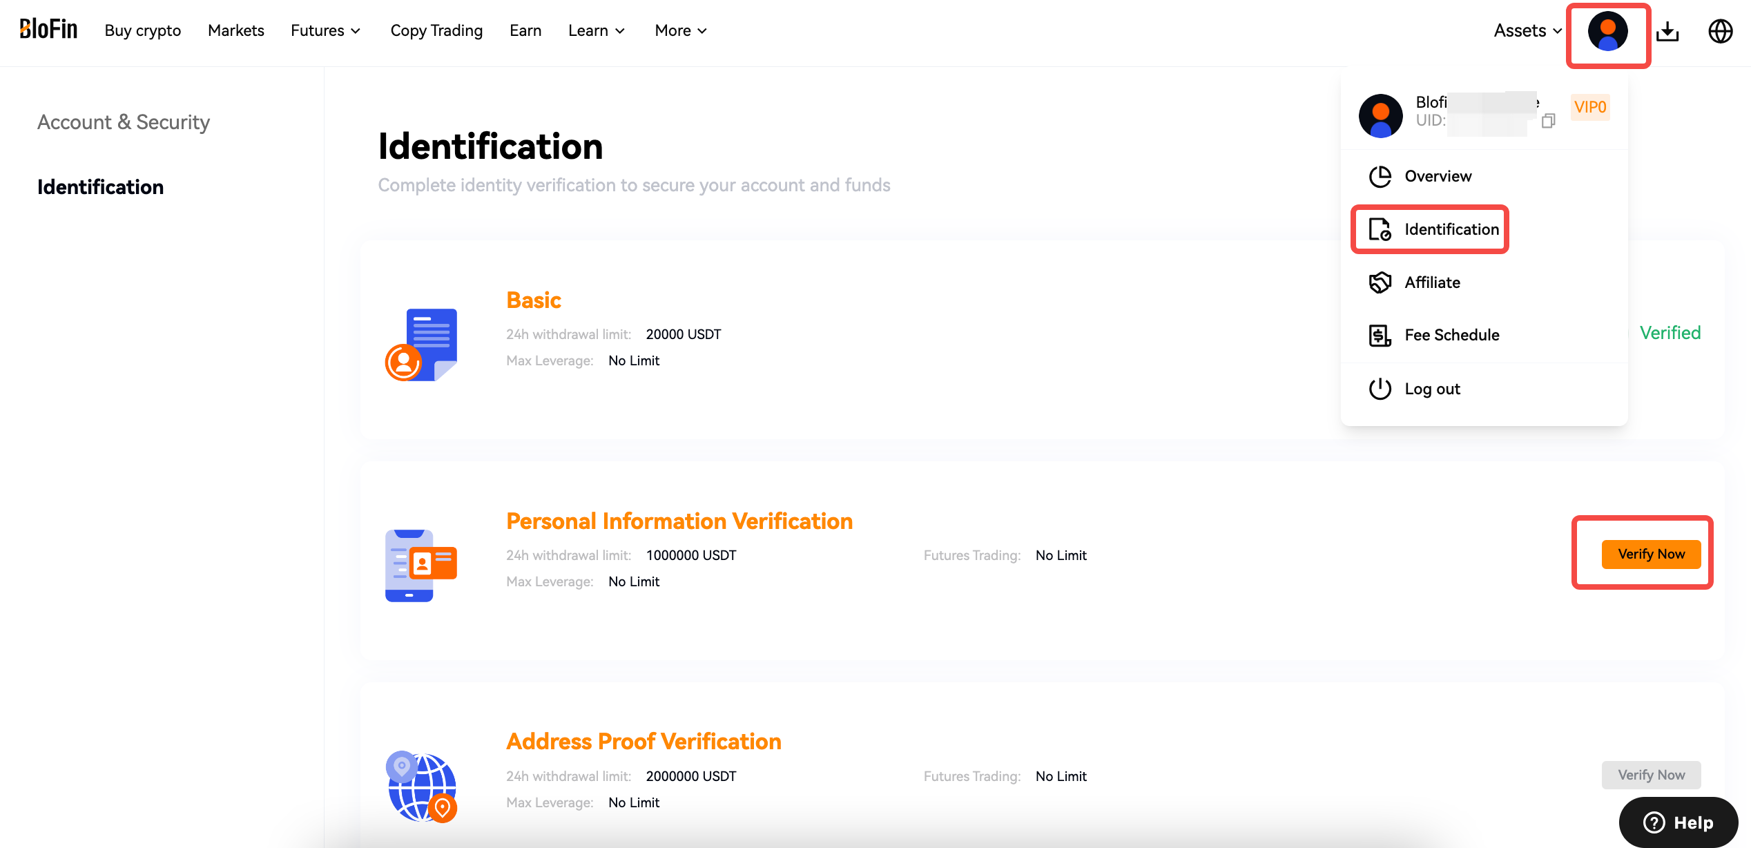Open the More dropdown menu

pos(681,31)
